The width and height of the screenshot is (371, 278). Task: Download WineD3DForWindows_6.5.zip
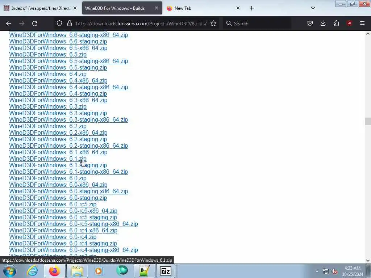[48, 55]
